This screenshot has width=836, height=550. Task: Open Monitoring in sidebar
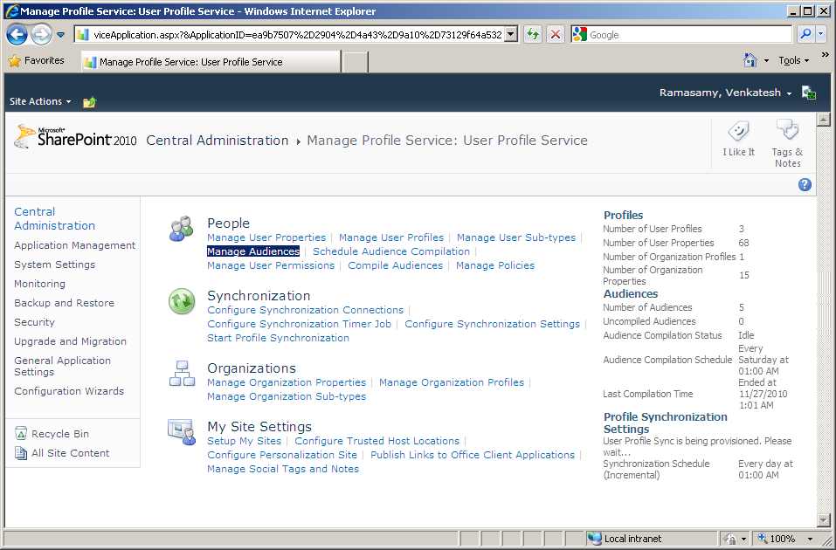click(39, 284)
